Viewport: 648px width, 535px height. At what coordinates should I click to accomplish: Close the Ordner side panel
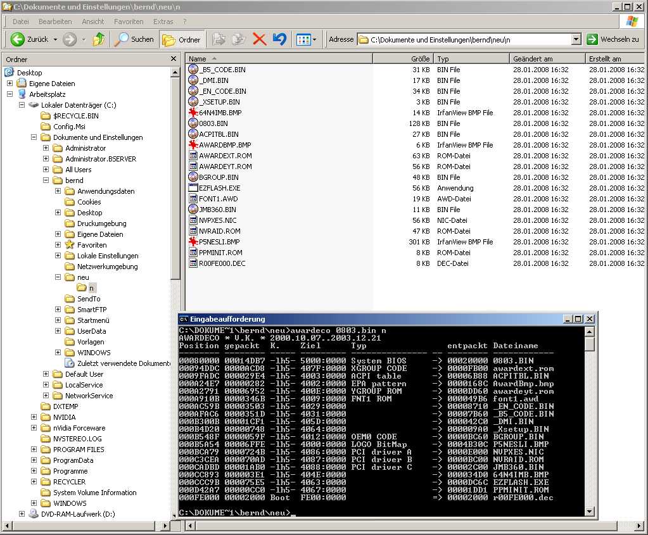174,59
